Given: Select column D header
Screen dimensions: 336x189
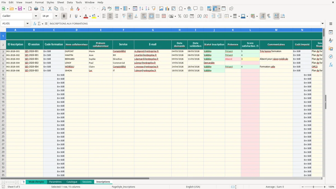Looking at the screenshot, I should [76, 30].
